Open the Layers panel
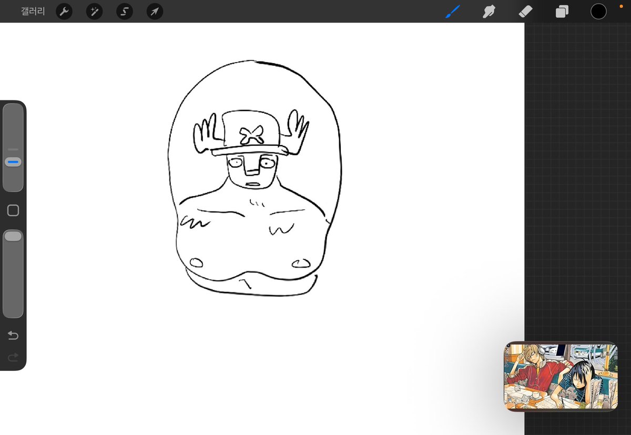Viewport: 631px width, 435px height. tap(562, 11)
